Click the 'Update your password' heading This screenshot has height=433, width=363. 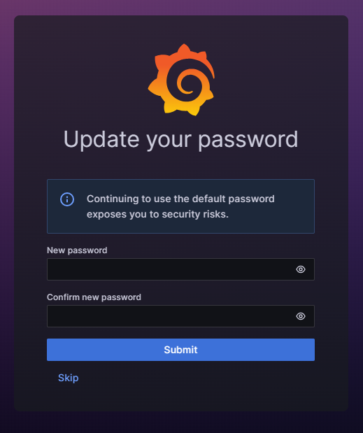[181, 140]
